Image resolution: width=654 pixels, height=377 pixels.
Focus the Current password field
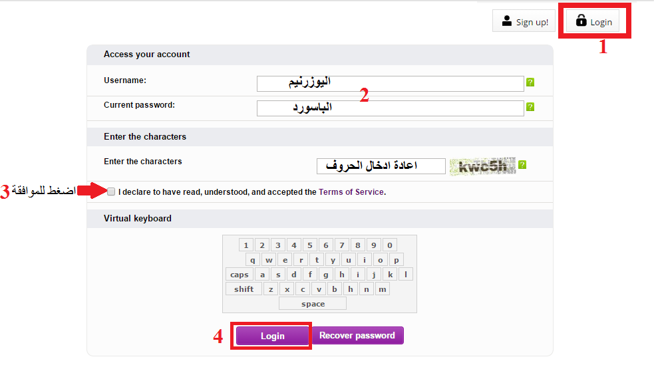[391, 108]
